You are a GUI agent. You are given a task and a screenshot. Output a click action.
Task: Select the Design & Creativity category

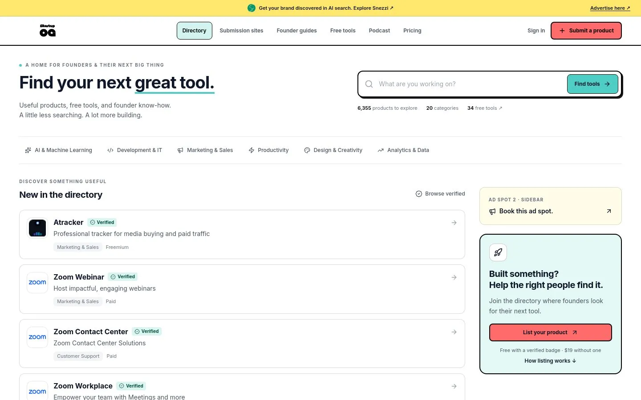333,150
